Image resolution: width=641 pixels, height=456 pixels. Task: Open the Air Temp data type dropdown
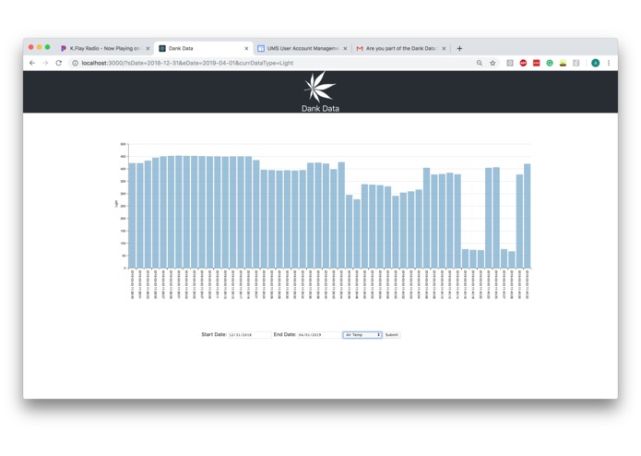pos(362,335)
